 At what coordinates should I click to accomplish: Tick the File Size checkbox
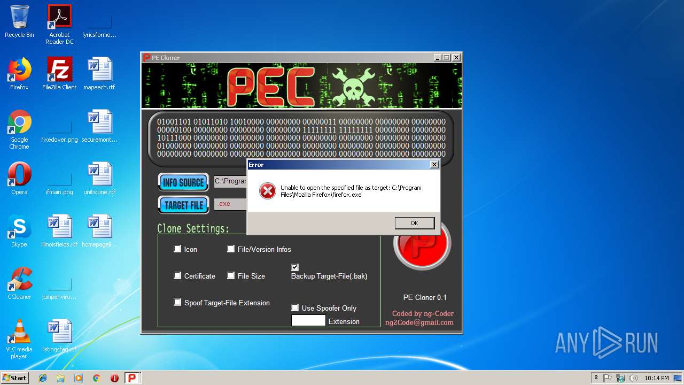point(231,276)
